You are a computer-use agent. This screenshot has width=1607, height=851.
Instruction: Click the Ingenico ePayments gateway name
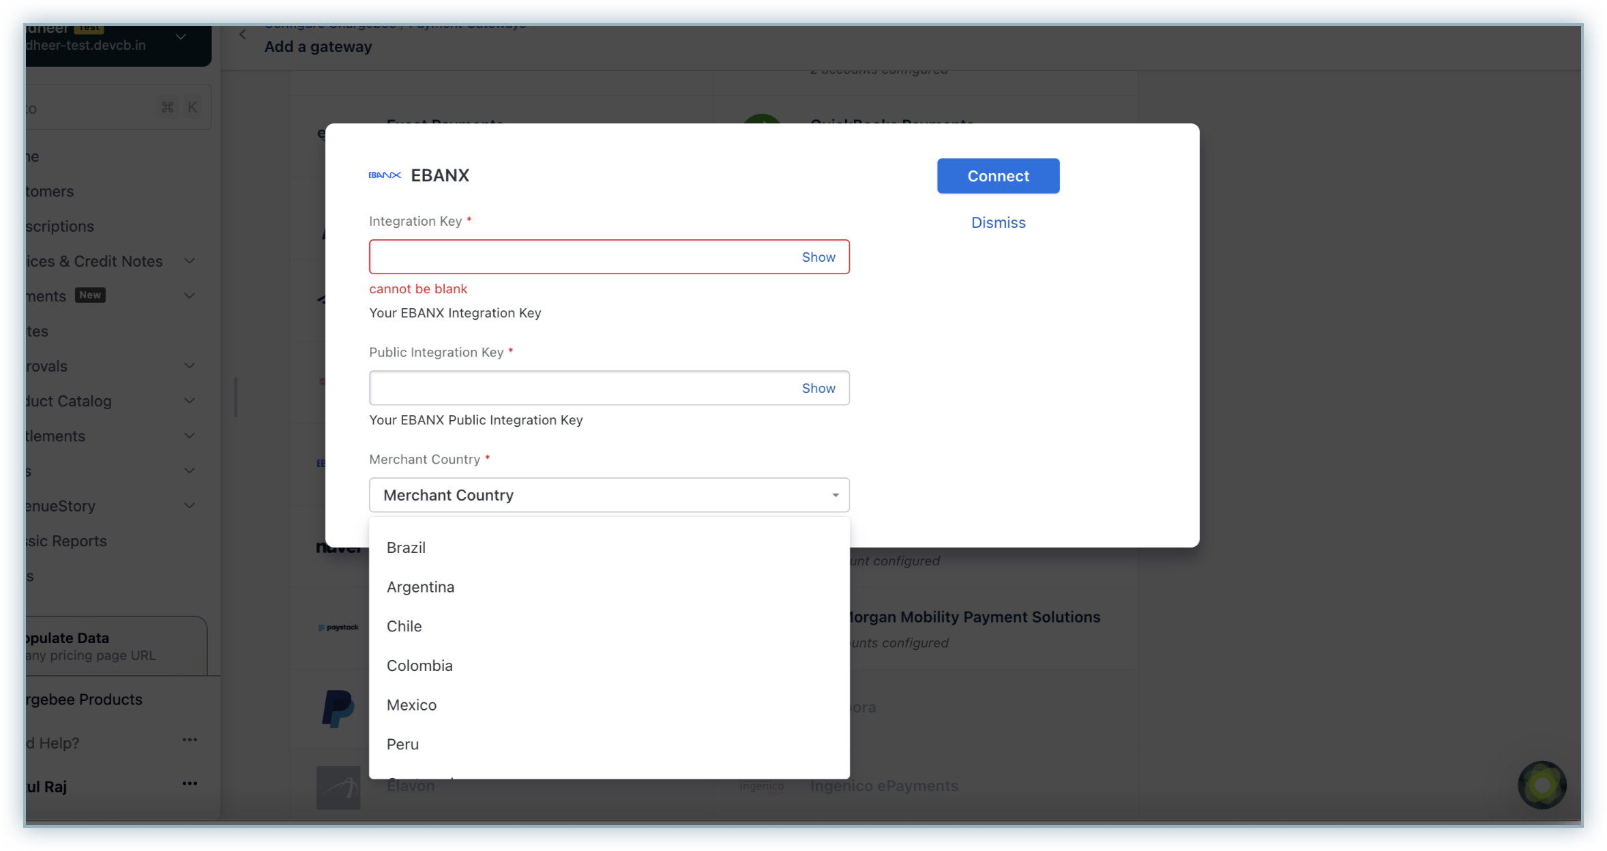click(x=884, y=786)
